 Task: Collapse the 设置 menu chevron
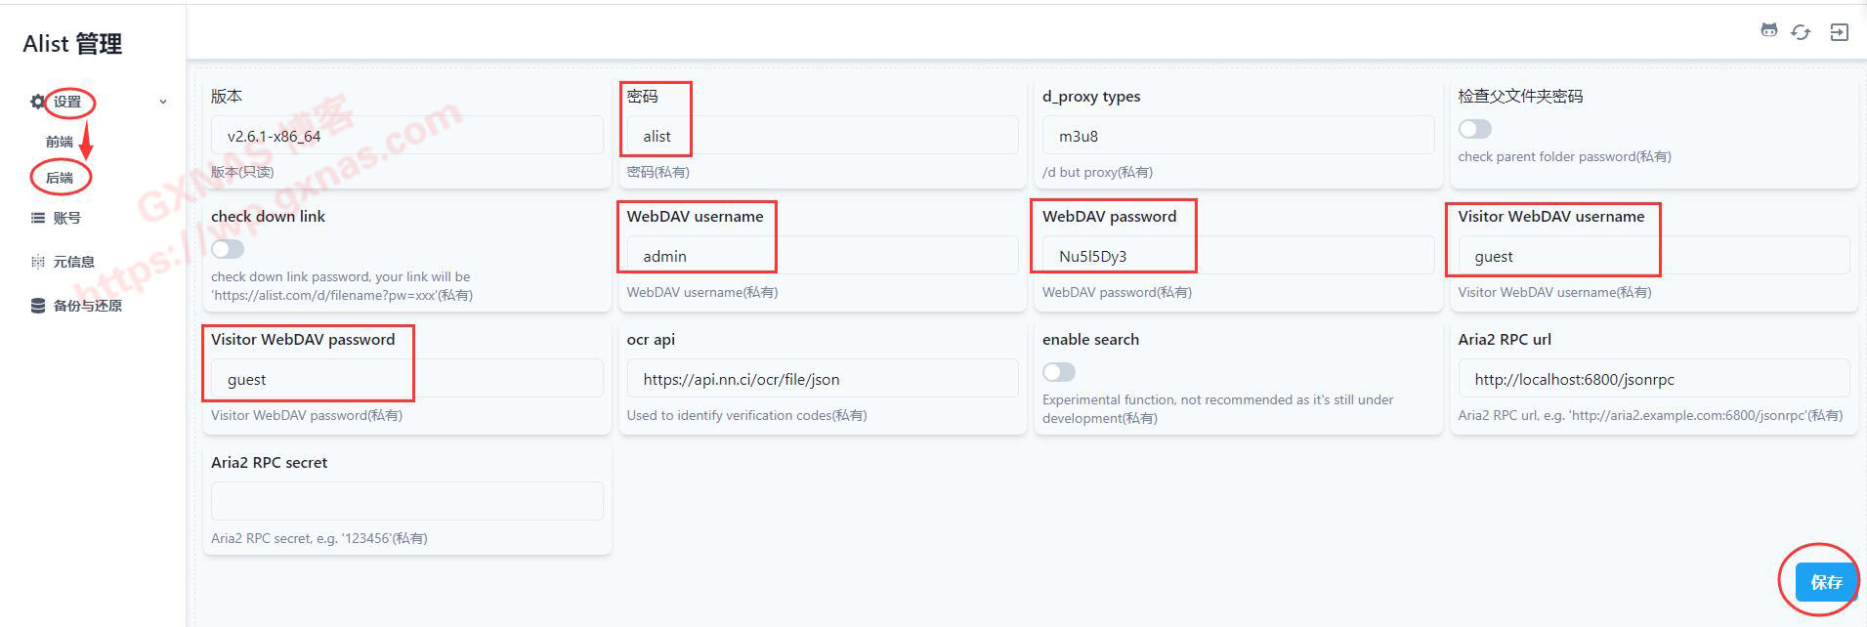pyautogui.click(x=163, y=102)
